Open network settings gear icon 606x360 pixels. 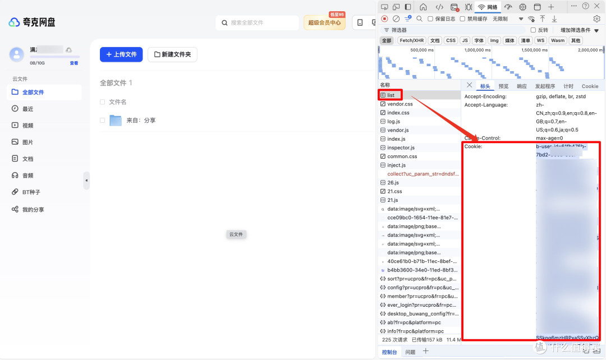[x=596, y=19]
